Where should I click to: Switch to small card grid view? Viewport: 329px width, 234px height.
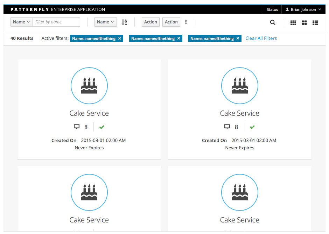(293, 22)
